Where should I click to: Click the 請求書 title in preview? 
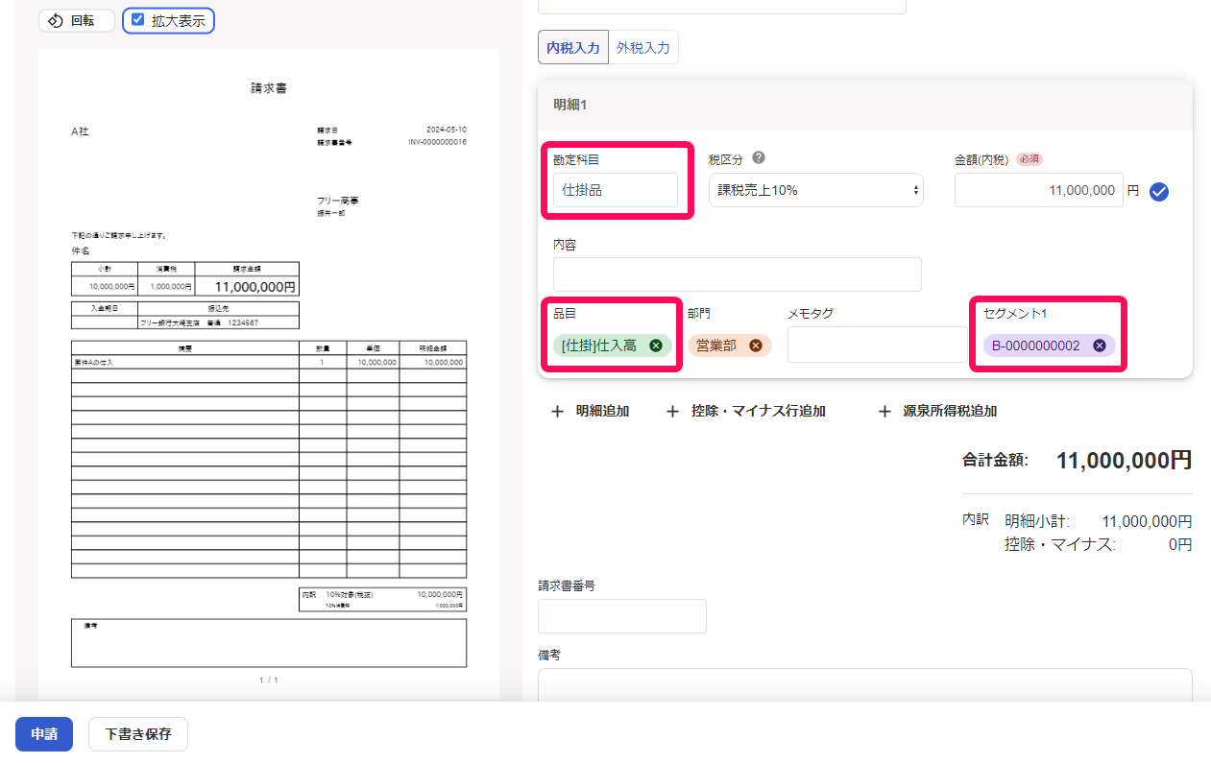tap(269, 88)
